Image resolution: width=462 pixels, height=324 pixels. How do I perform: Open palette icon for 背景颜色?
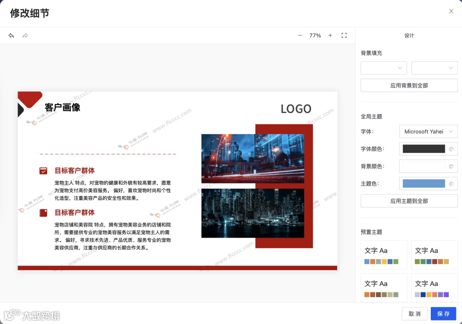click(x=451, y=166)
